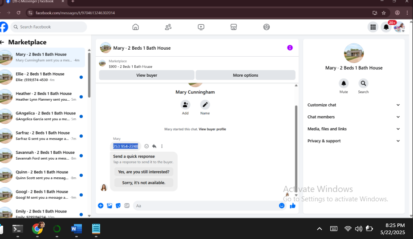
Task: Open the Watch video icon
Action: click(201, 27)
